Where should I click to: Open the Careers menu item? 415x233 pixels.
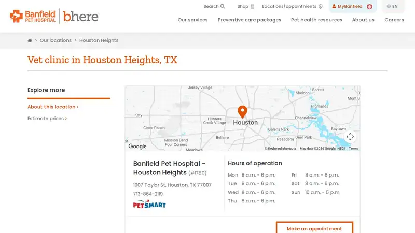click(x=394, y=20)
